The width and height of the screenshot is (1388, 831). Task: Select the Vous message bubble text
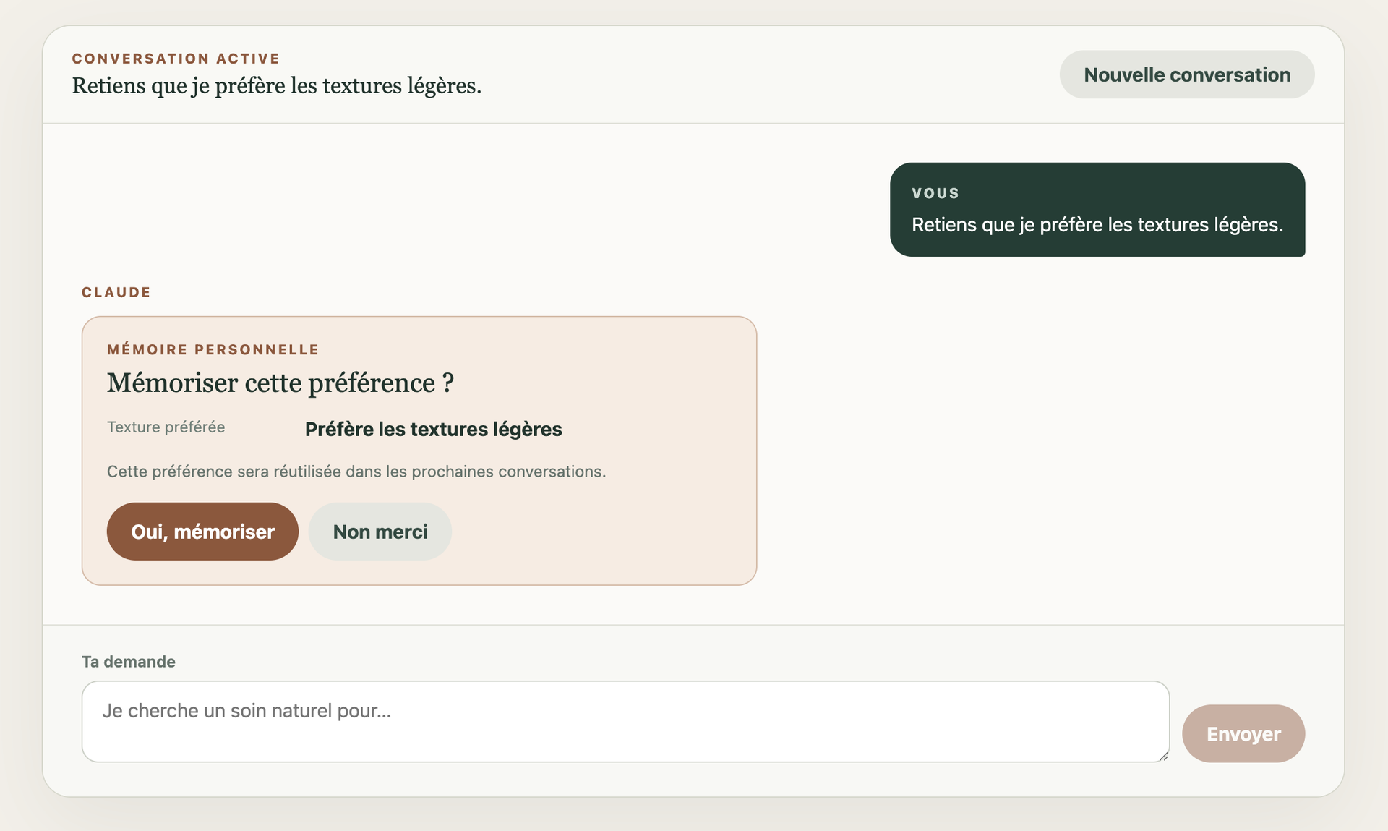click(x=1097, y=225)
